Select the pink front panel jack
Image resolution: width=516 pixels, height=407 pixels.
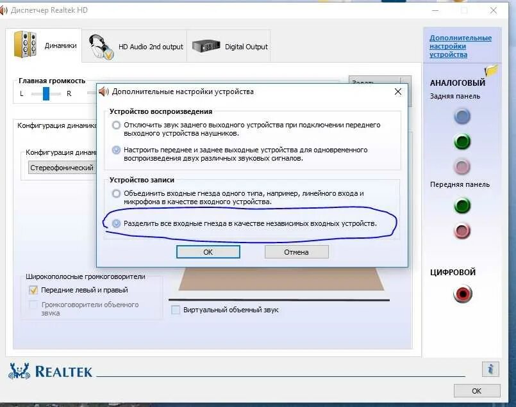tap(462, 230)
